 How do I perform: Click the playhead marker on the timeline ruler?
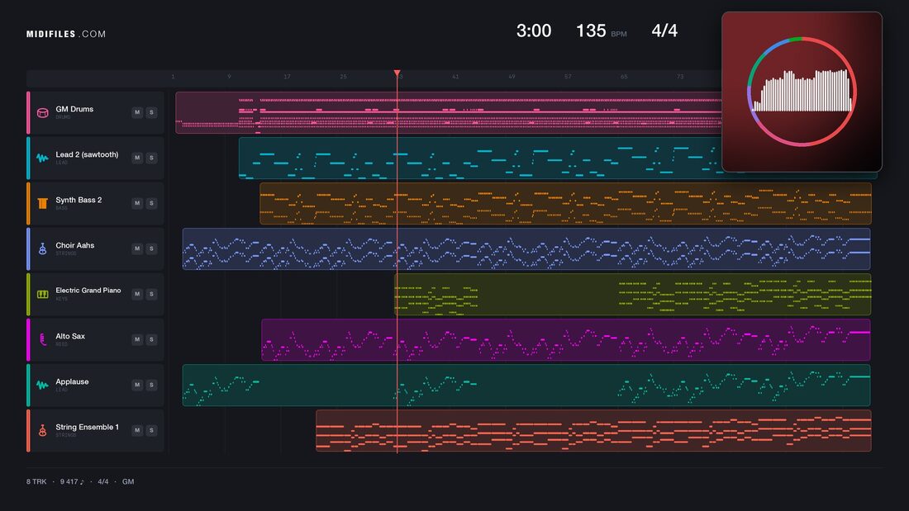coord(397,73)
